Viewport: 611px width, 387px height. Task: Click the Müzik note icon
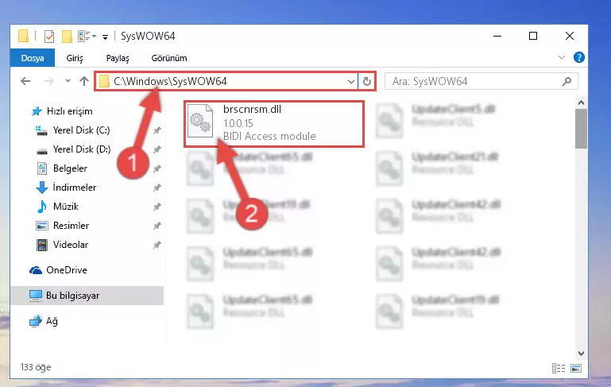[x=41, y=207]
